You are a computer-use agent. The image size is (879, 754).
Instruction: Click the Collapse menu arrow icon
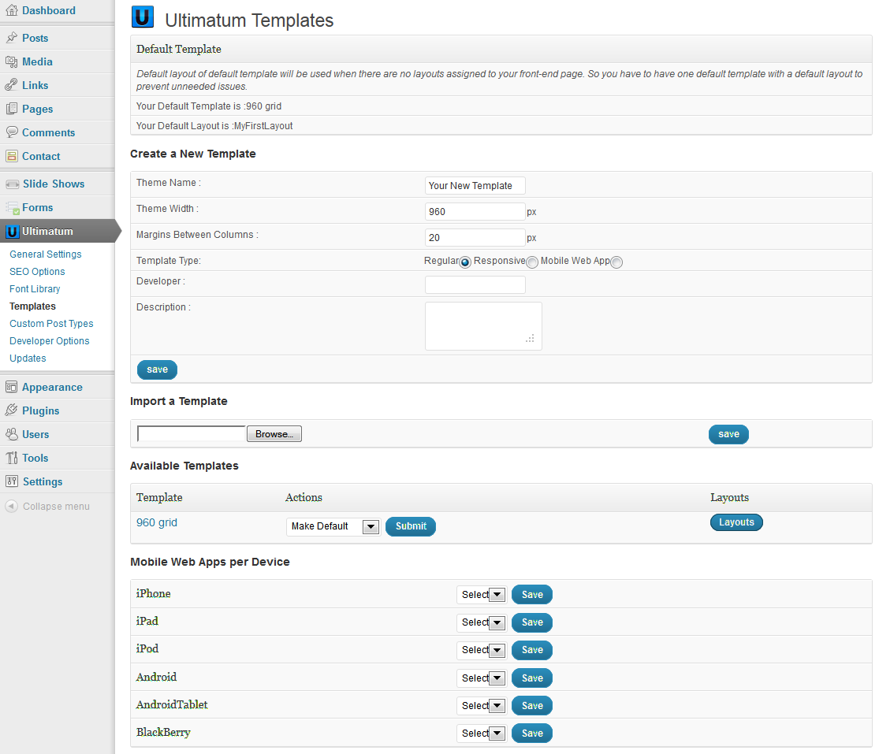tap(11, 506)
